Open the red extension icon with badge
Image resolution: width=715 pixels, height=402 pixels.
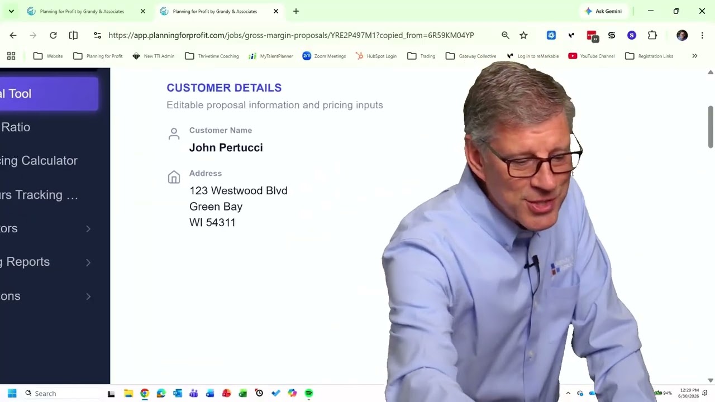[x=592, y=36]
